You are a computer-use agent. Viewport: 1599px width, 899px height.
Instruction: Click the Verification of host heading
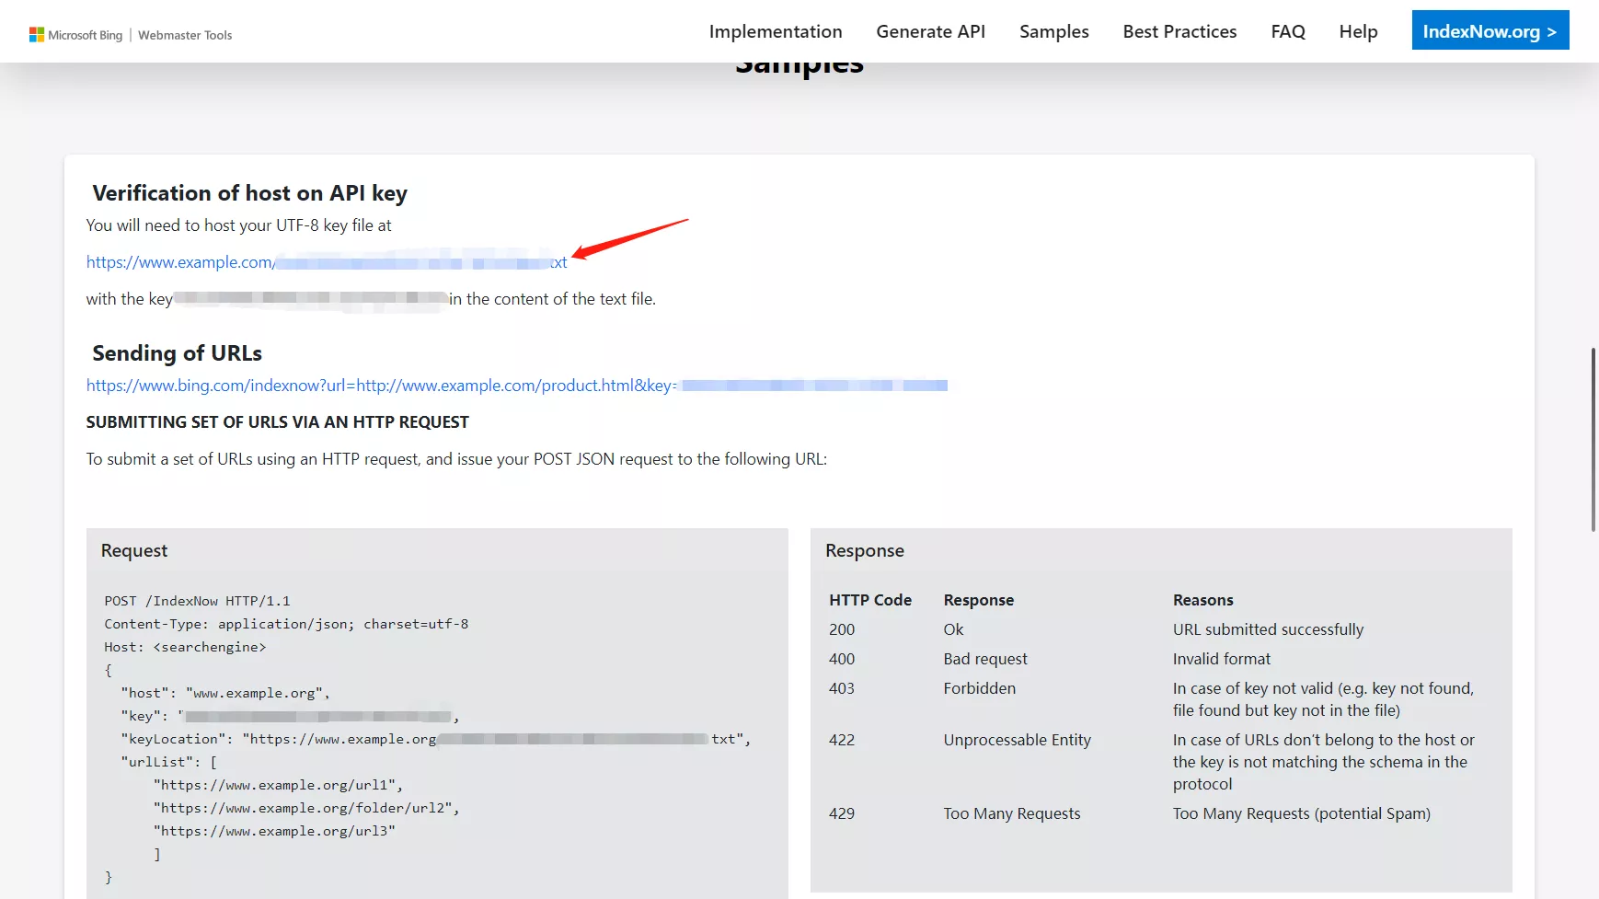click(x=250, y=193)
